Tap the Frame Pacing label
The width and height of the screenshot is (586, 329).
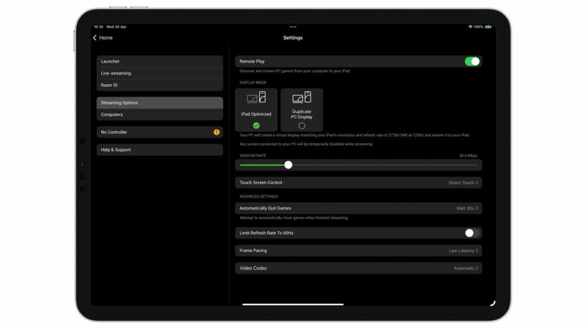pos(253,251)
